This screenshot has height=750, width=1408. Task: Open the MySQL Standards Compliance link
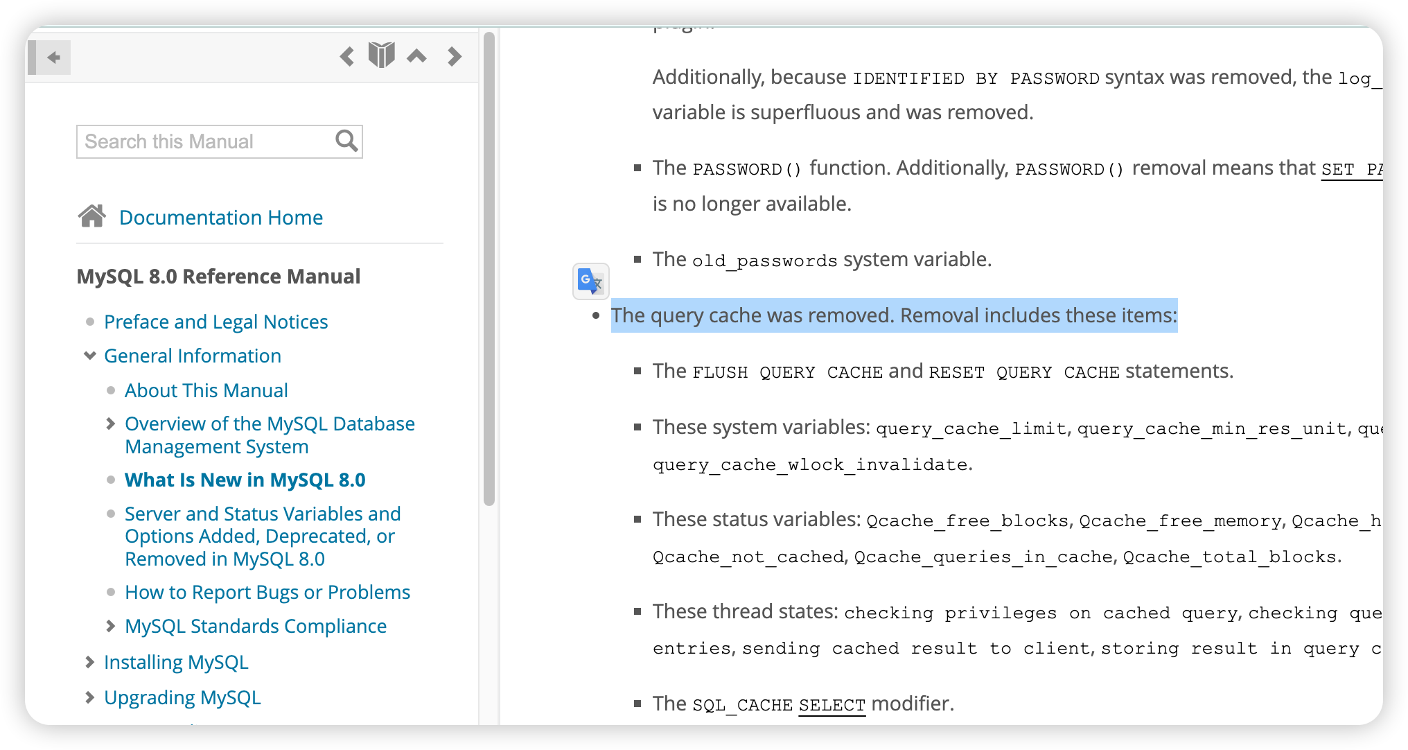click(x=256, y=626)
